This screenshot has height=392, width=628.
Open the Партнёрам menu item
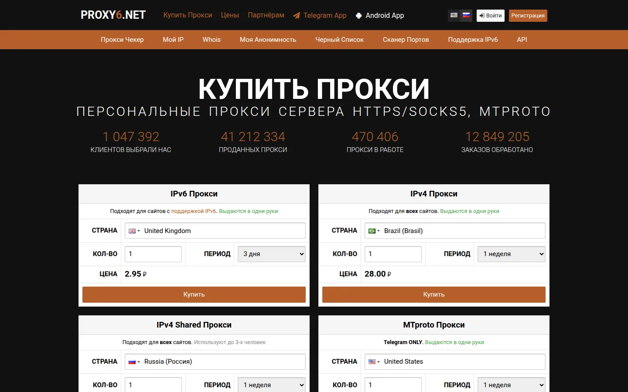266,15
